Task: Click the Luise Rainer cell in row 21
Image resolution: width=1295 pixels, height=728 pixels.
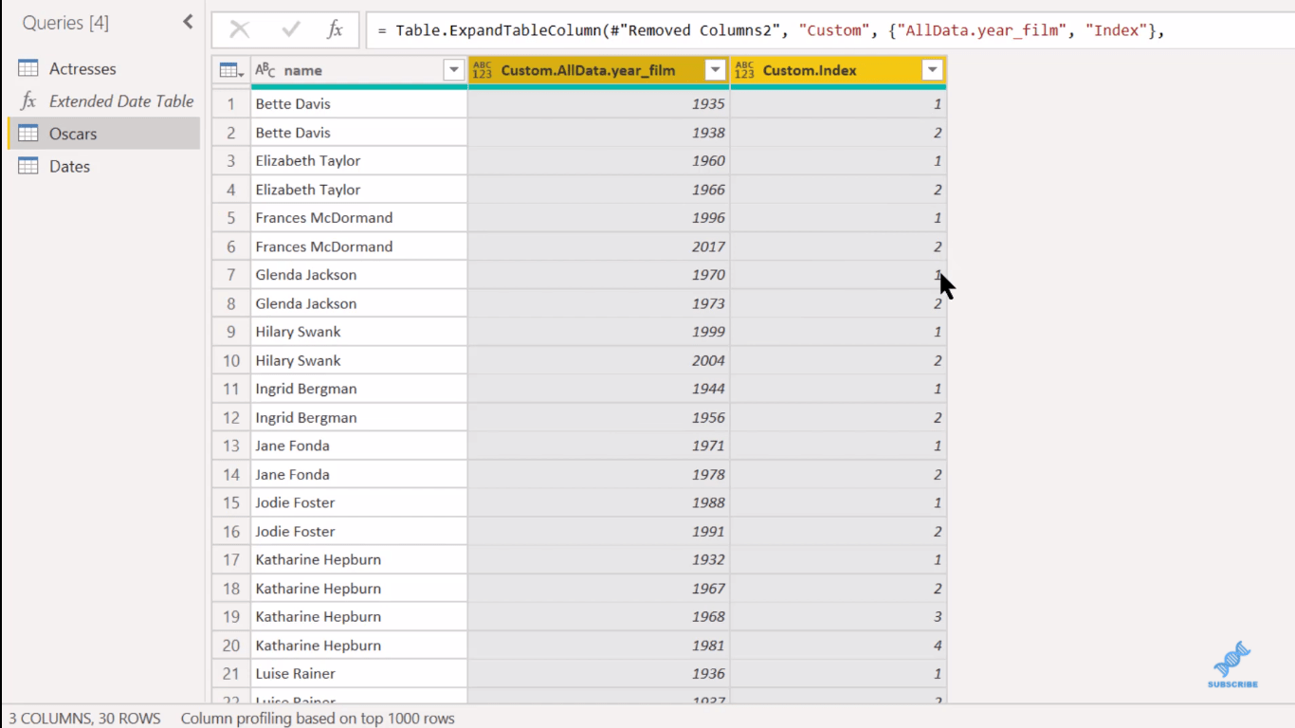Action: 359,674
